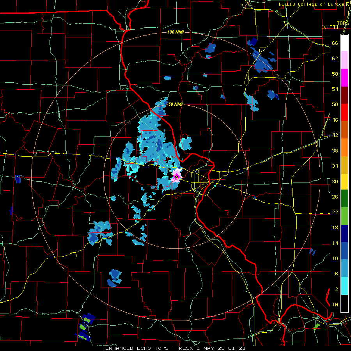Select the magenta swatch in the legend
Screen dimensions: 351x351
(x=344, y=77)
